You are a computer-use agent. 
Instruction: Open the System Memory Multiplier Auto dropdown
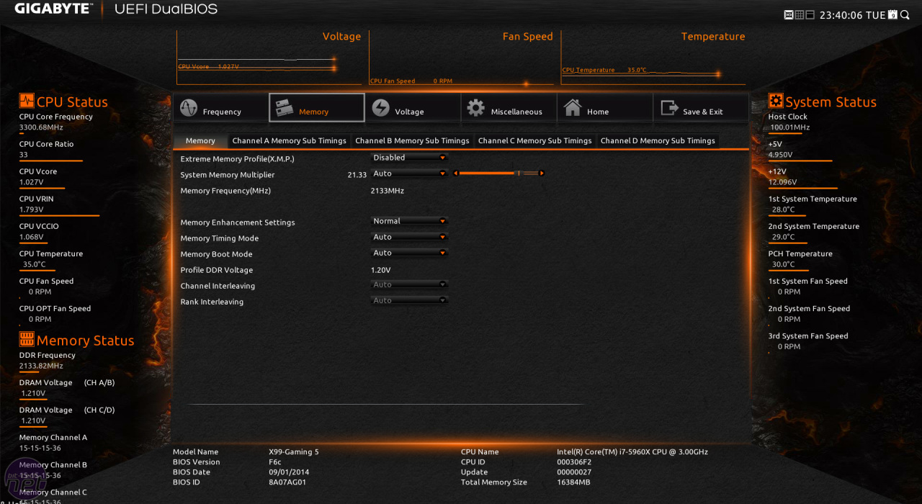409,174
